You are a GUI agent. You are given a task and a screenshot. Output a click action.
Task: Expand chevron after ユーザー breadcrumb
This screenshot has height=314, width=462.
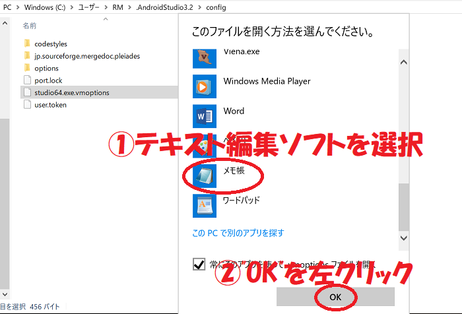pos(106,7)
